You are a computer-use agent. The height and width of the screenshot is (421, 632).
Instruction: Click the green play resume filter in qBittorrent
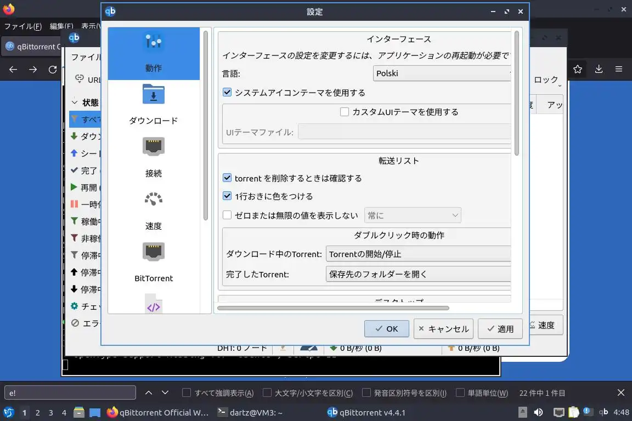pos(74,187)
